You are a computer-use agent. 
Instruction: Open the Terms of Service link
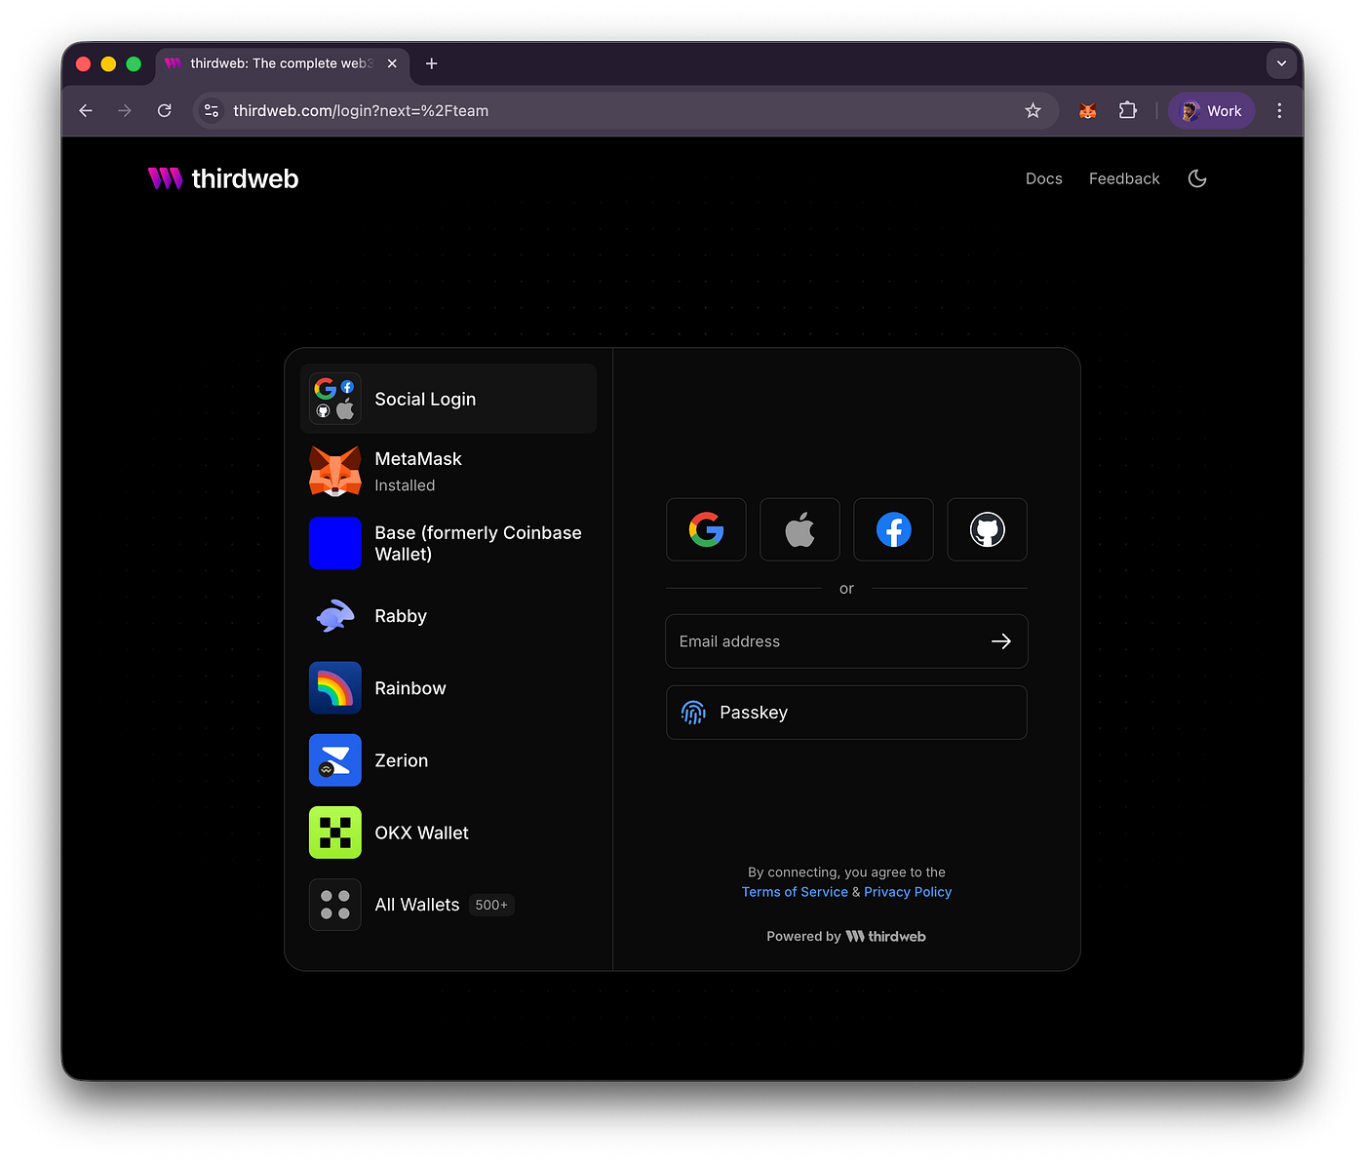[x=795, y=892]
